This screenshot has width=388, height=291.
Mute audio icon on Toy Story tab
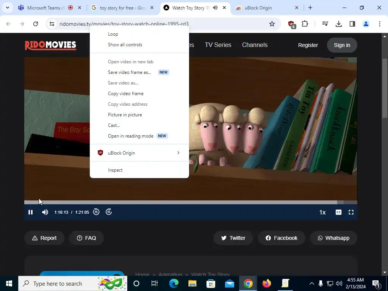coord(215,8)
